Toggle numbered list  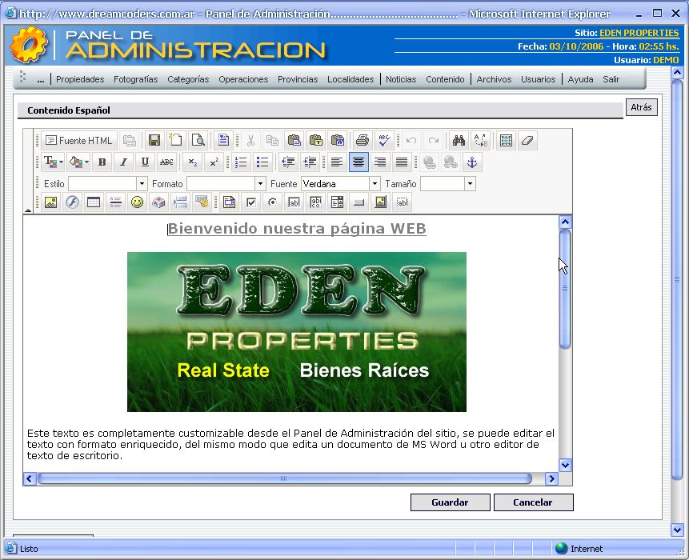(241, 162)
